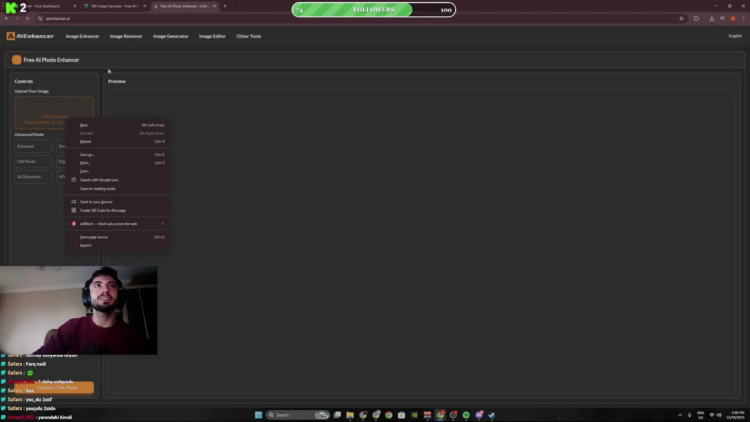Open File Explorer from the taskbar
Image resolution: width=750 pixels, height=422 pixels.
click(350, 415)
